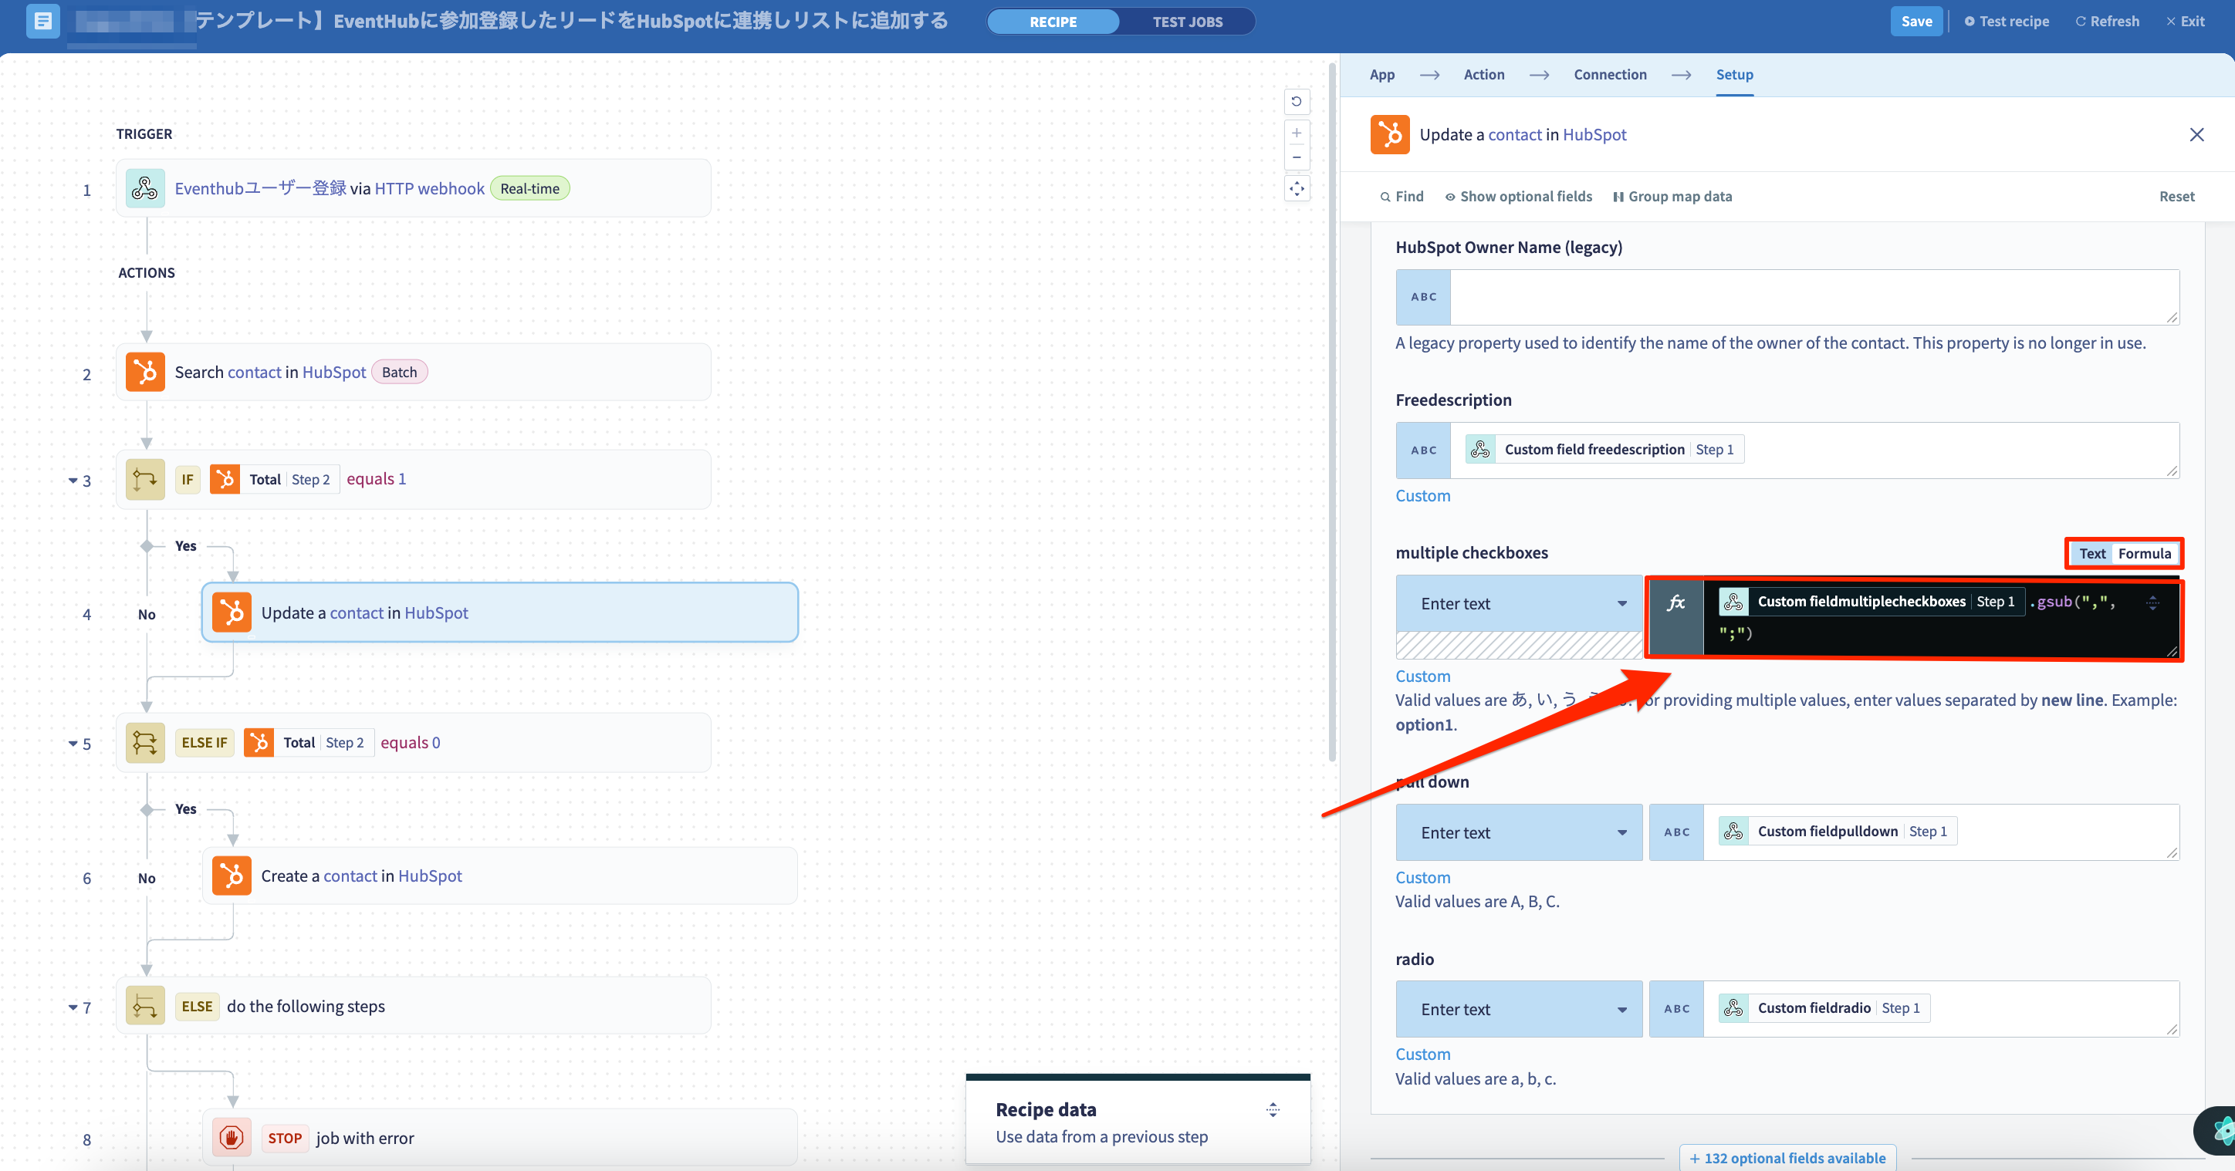The image size is (2235, 1171).
Task: Click the ELSE branch icon in step 7
Action: pyautogui.click(x=145, y=1006)
